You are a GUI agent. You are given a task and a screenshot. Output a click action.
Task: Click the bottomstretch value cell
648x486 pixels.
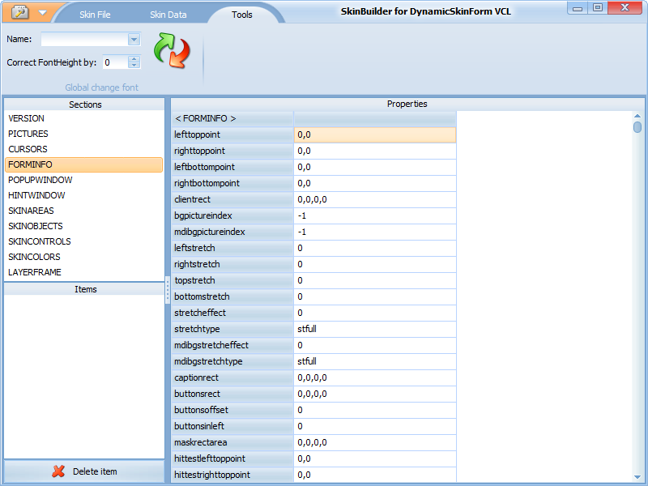(x=375, y=296)
